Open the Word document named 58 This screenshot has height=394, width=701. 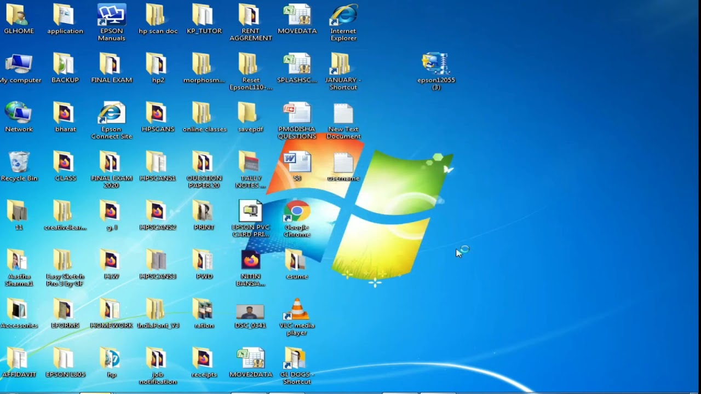coord(297,166)
